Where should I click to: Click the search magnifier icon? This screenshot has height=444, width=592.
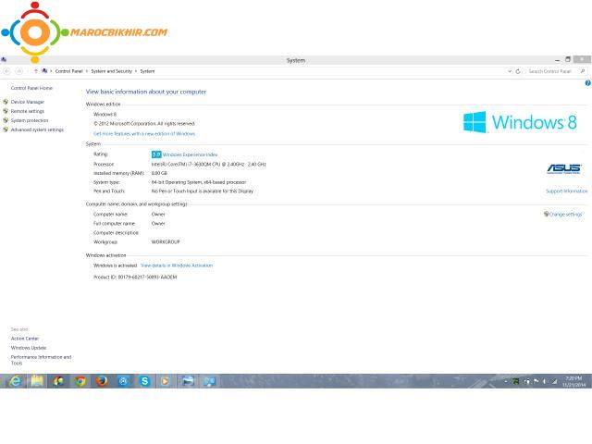tap(583, 71)
